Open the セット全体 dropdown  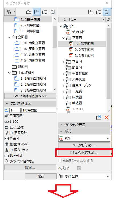click(84, 176)
